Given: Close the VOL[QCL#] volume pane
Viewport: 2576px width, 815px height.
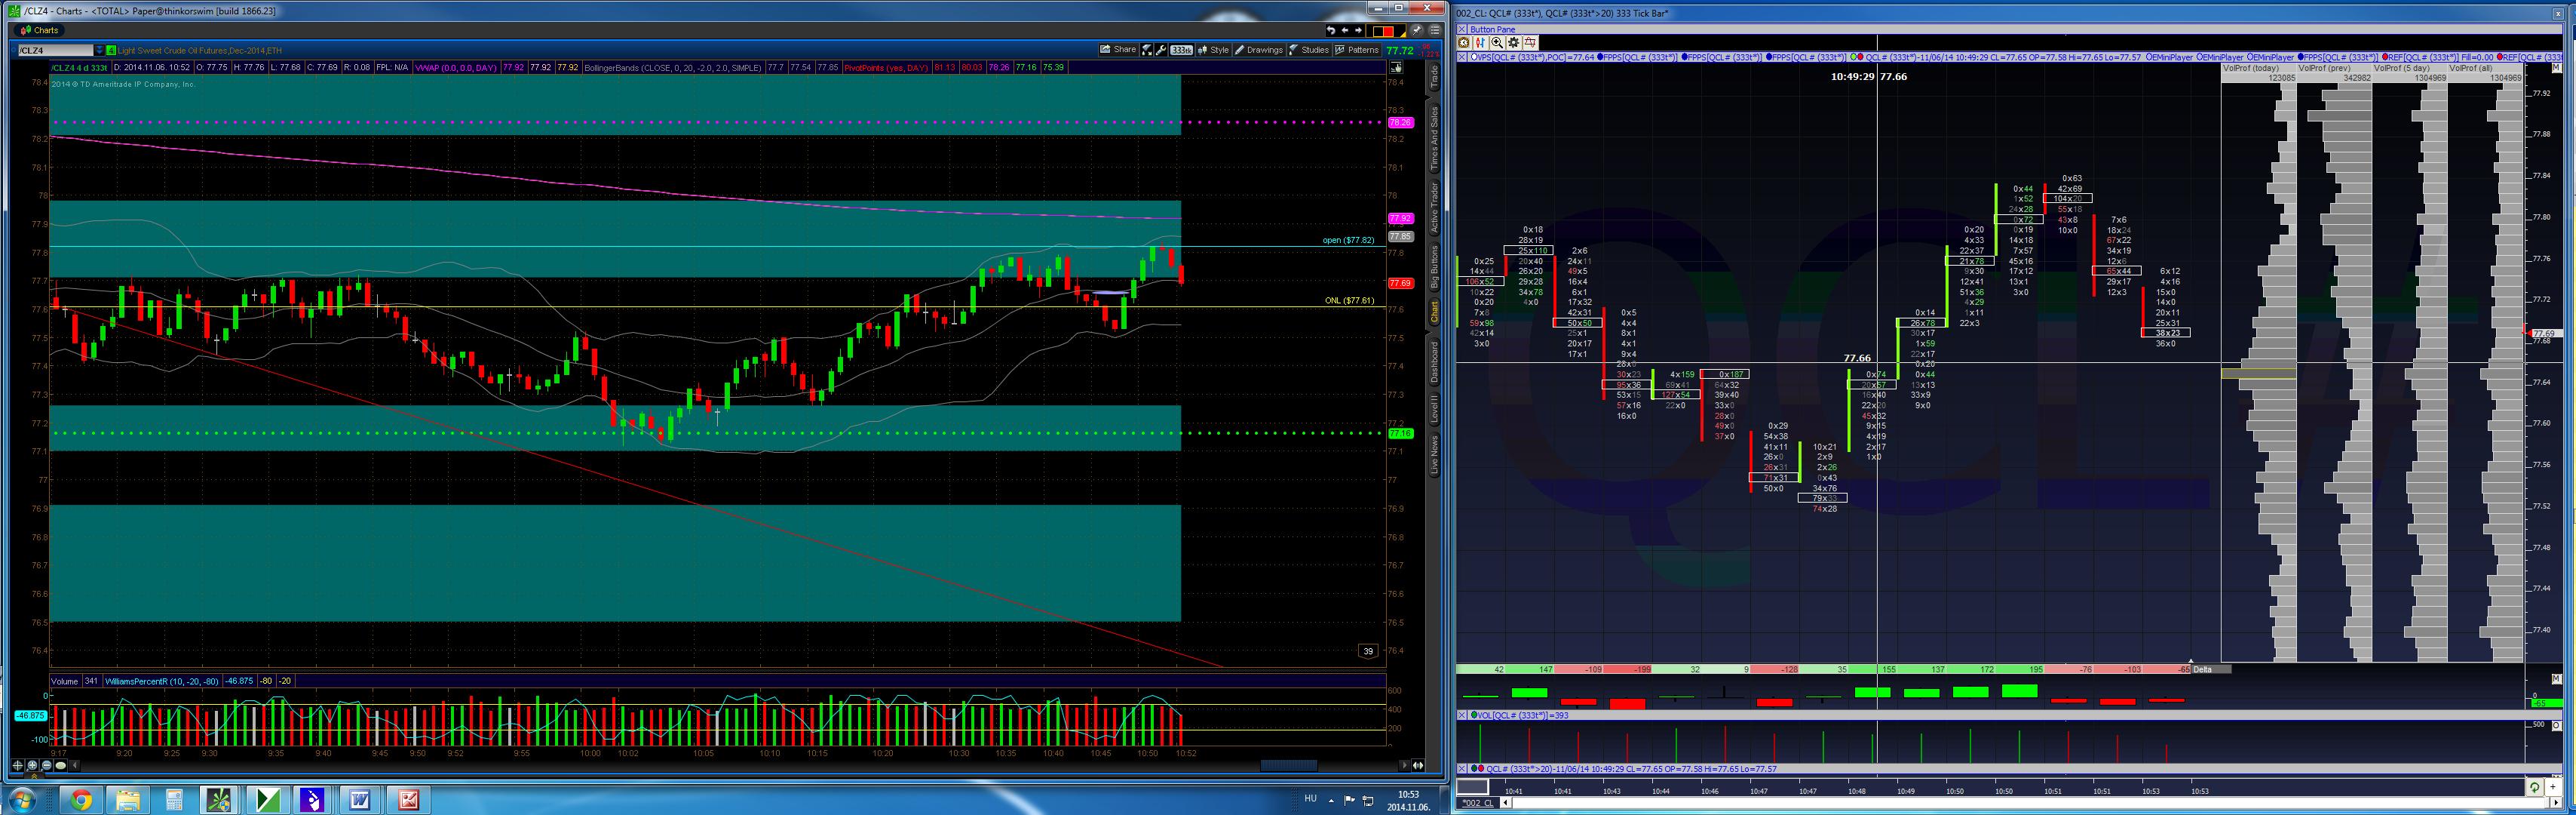Looking at the screenshot, I should [1462, 715].
